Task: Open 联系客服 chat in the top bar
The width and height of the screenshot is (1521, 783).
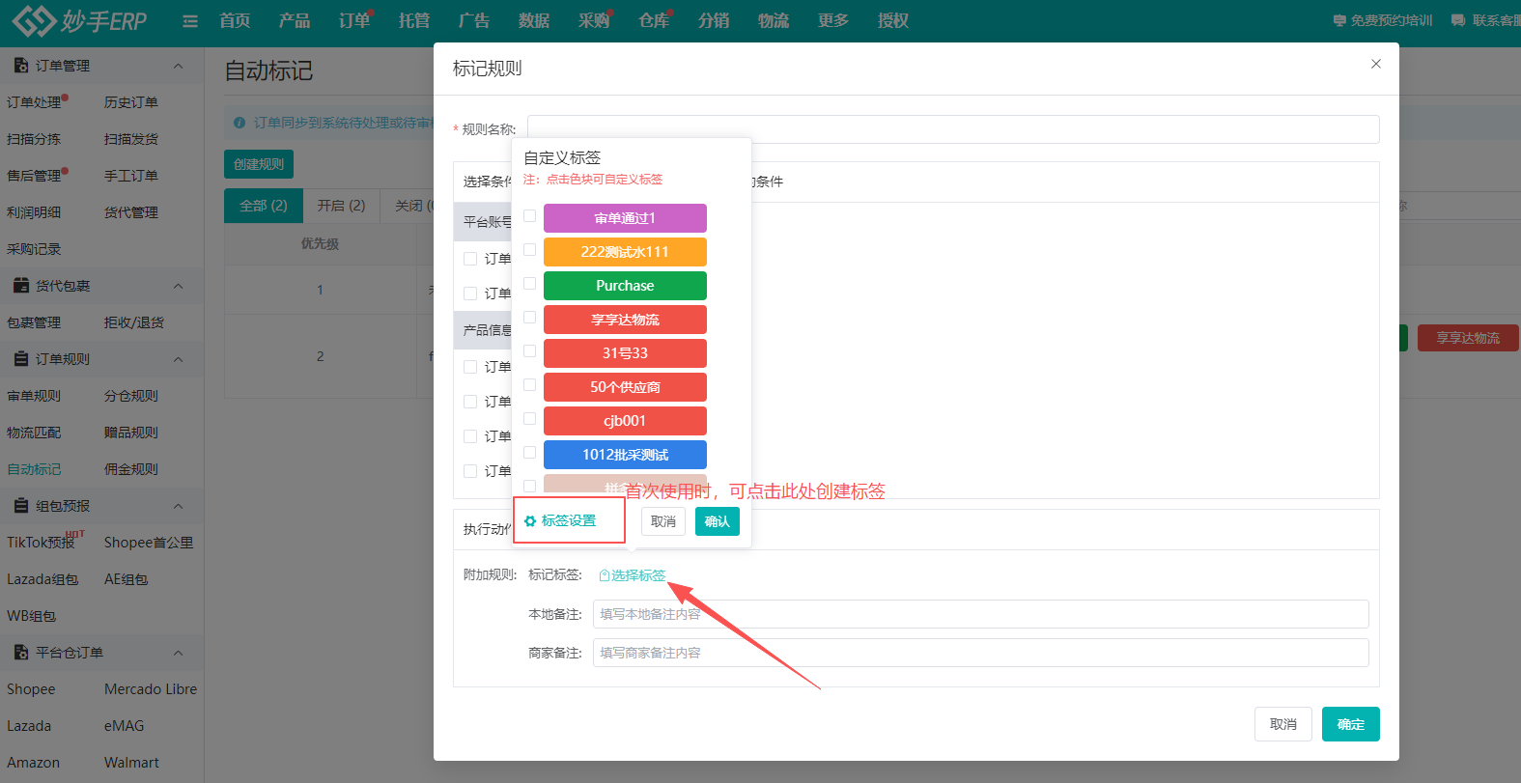Action: tap(1486, 20)
